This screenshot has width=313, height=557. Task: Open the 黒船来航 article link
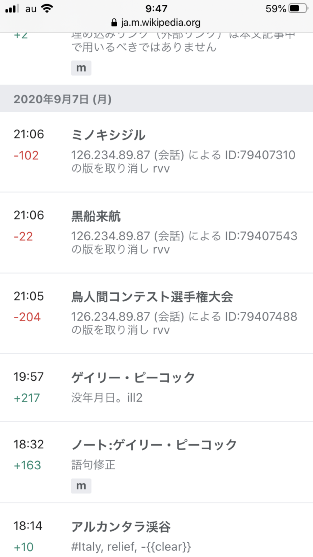tap(96, 216)
